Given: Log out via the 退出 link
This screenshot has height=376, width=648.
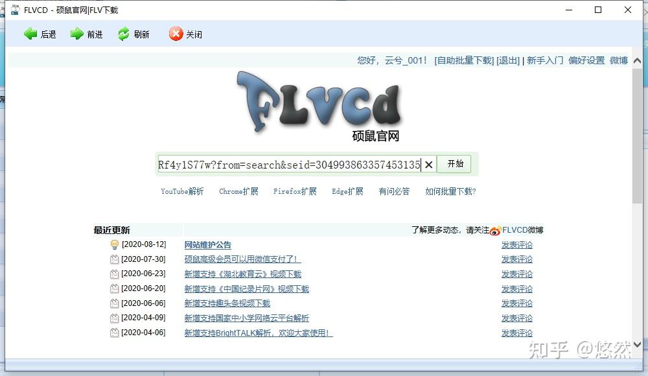Looking at the screenshot, I should [x=508, y=60].
